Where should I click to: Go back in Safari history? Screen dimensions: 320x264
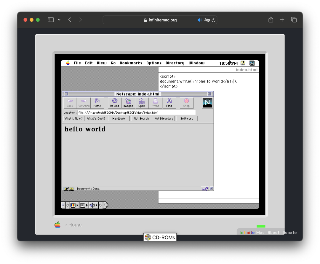[70, 20]
